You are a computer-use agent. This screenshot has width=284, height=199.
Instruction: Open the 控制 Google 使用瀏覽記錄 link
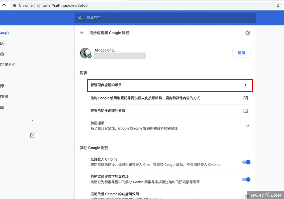click(x=170, y=98)
